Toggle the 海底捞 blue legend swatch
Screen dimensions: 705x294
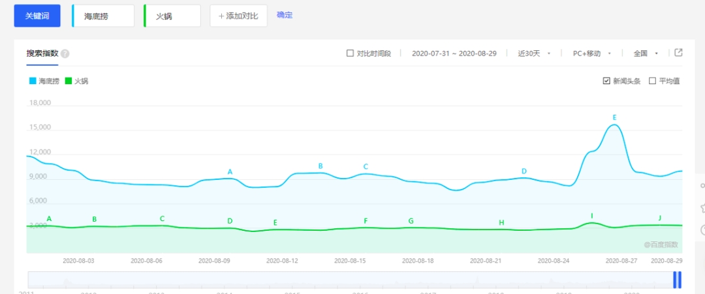point(32,81)
